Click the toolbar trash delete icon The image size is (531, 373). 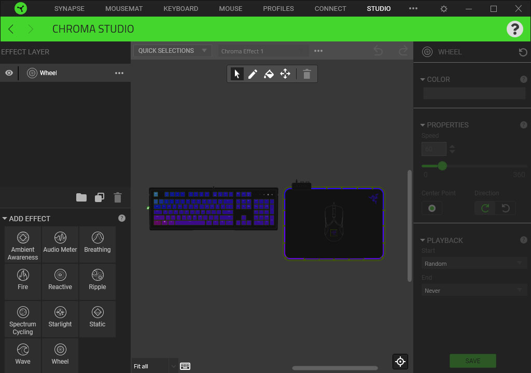[307, 74]
